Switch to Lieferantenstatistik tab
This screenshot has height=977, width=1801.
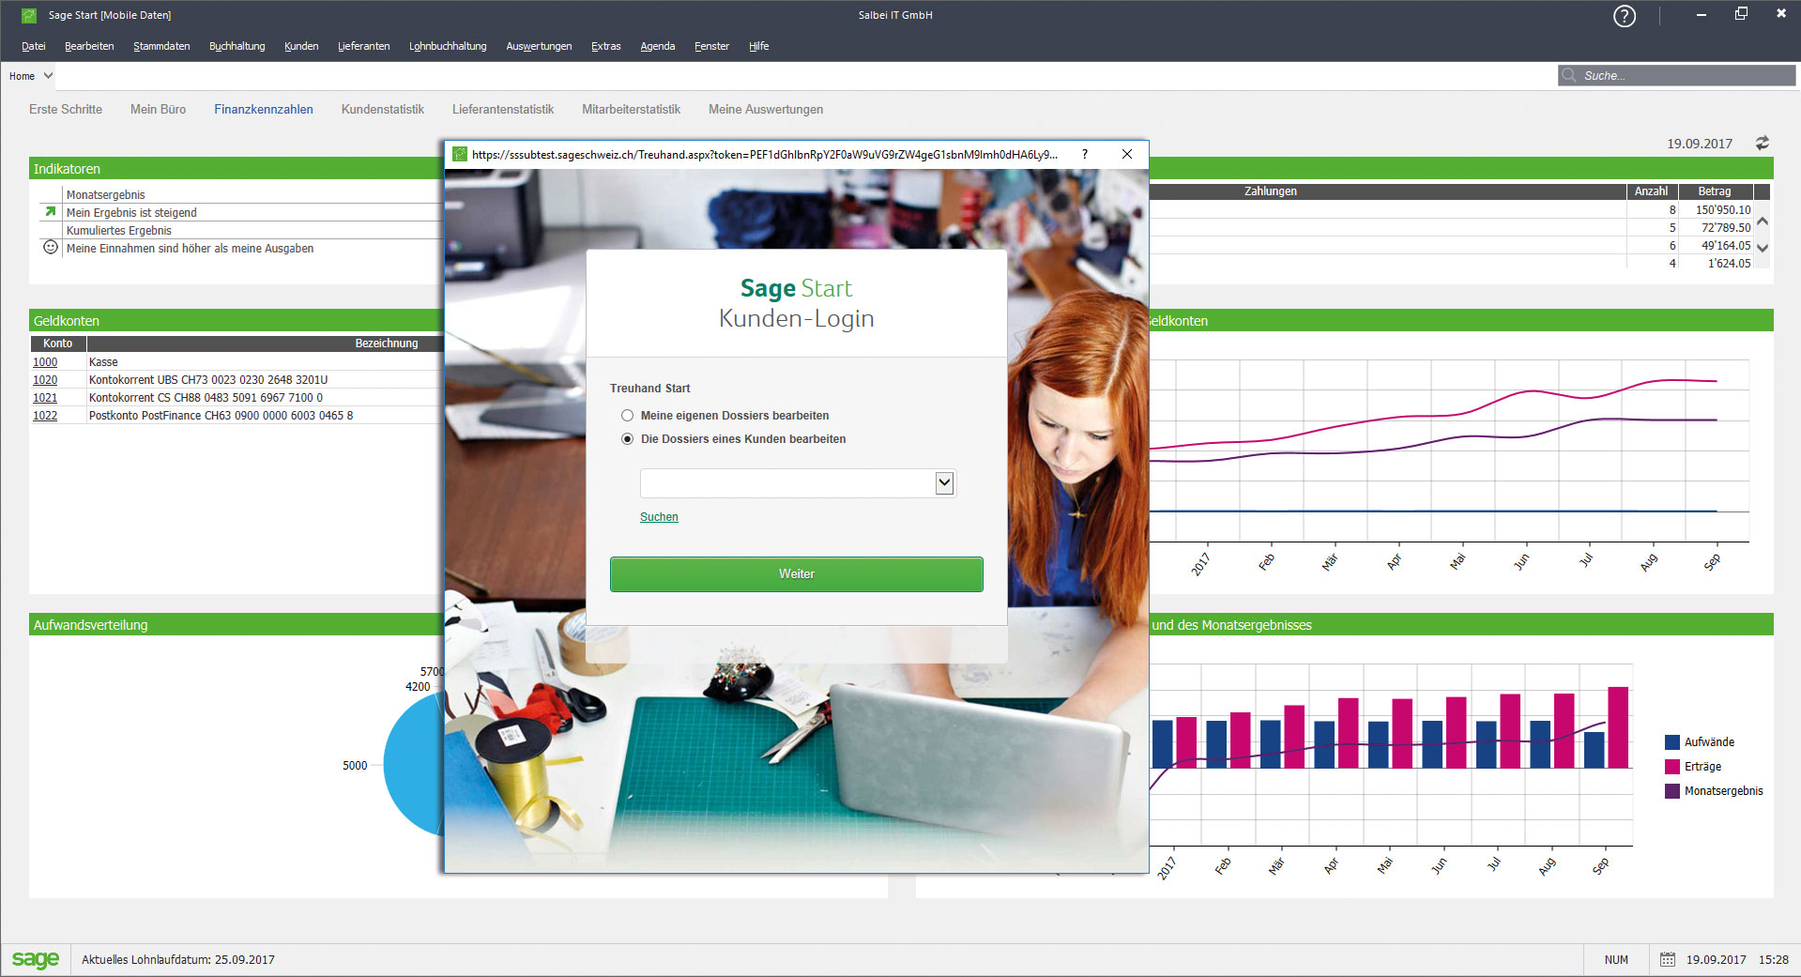coord(503,109)
